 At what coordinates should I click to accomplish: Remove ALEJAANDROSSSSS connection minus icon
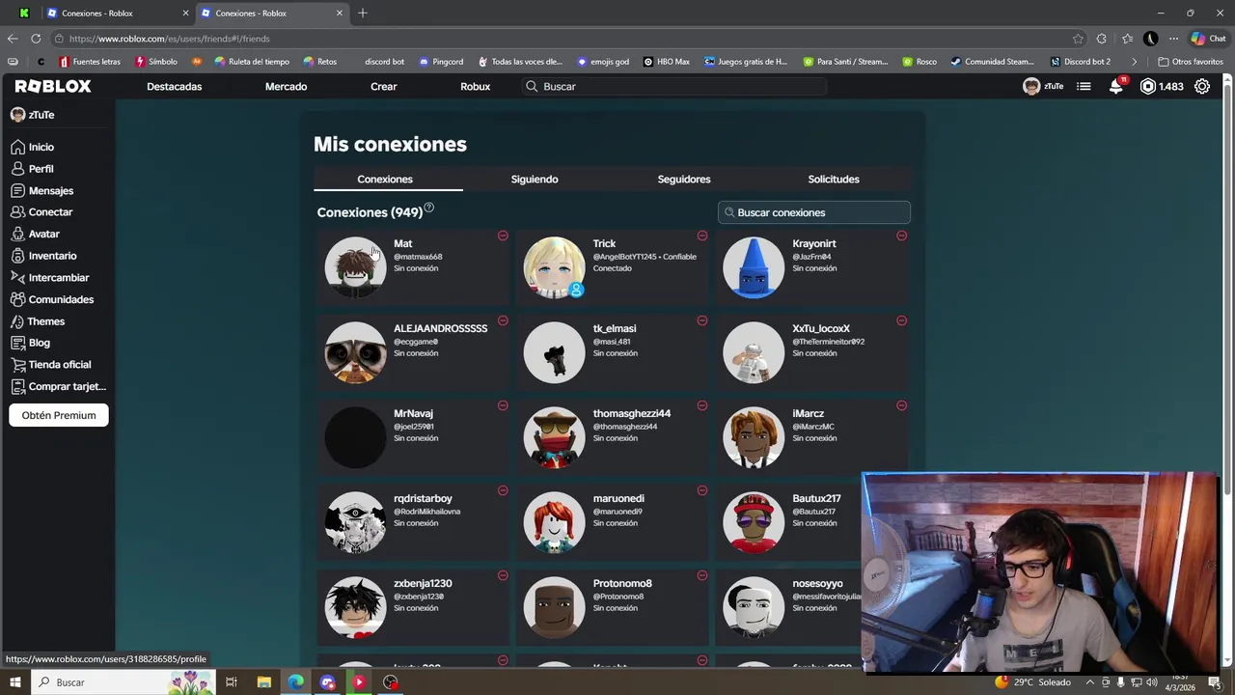coord(503,320)
